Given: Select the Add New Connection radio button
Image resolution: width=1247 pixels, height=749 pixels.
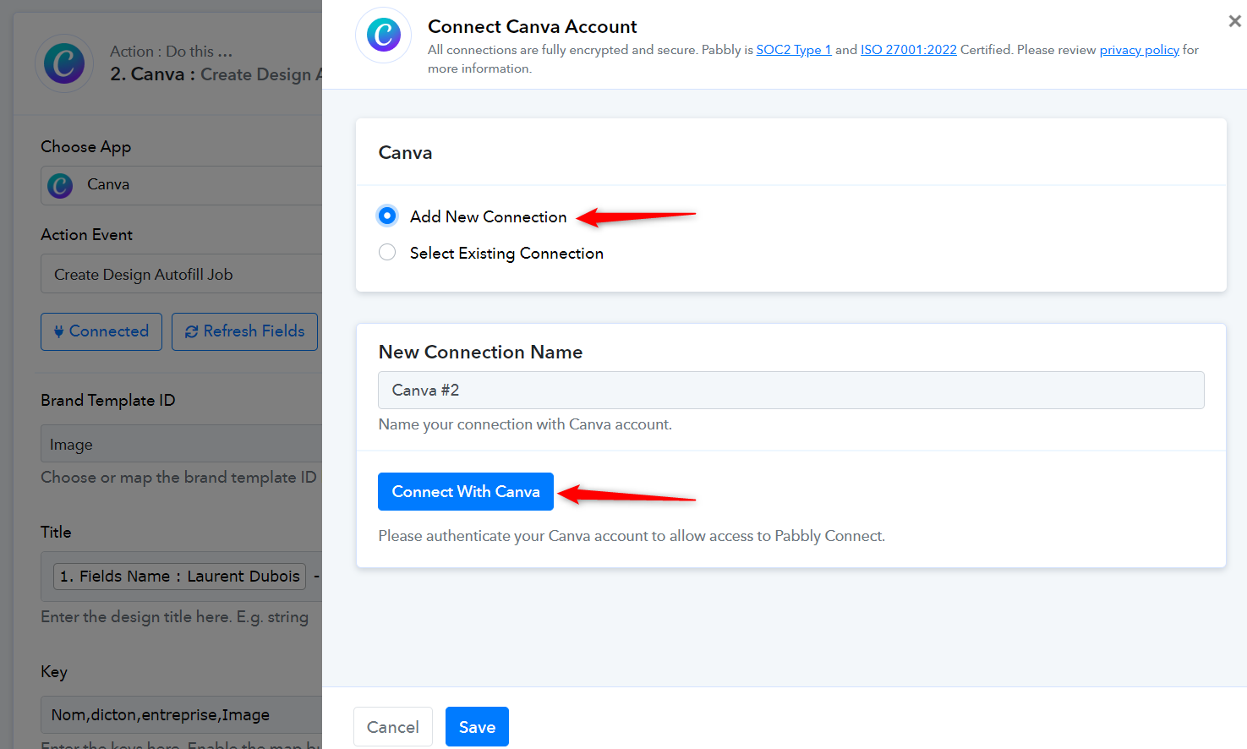Looking at the screenshot, I should [387, 216].
